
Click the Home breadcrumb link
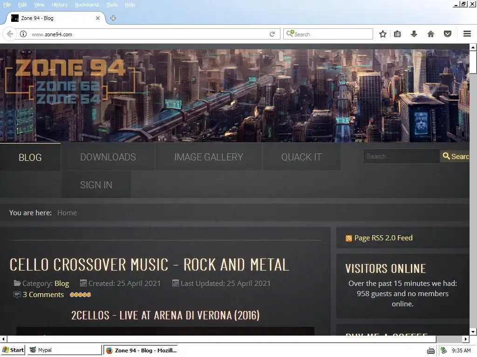tap(67, 213)
